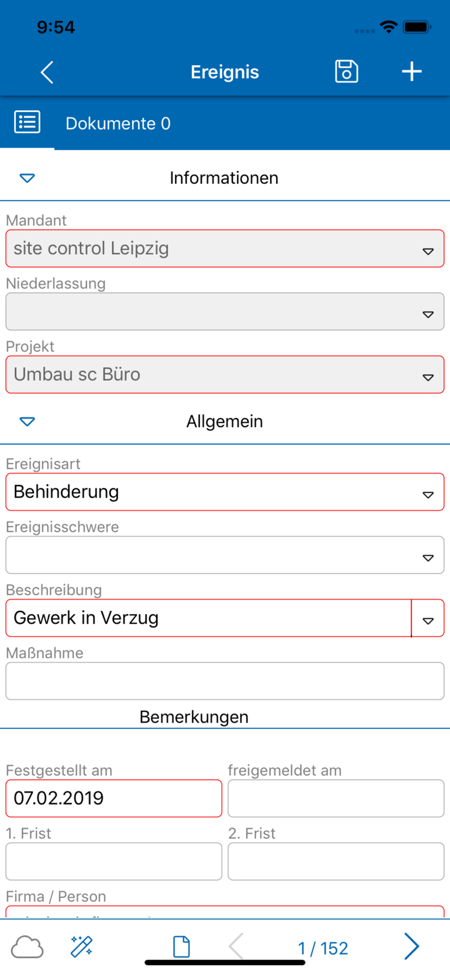Go to next record arrow
The height and width of the screenshot is (974, 450).
point(412,947)
